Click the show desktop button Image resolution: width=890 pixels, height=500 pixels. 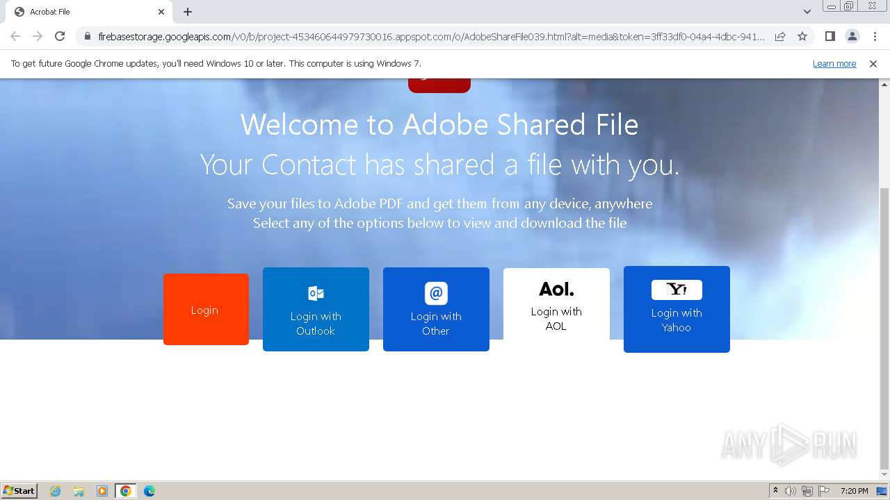[882, 491]
